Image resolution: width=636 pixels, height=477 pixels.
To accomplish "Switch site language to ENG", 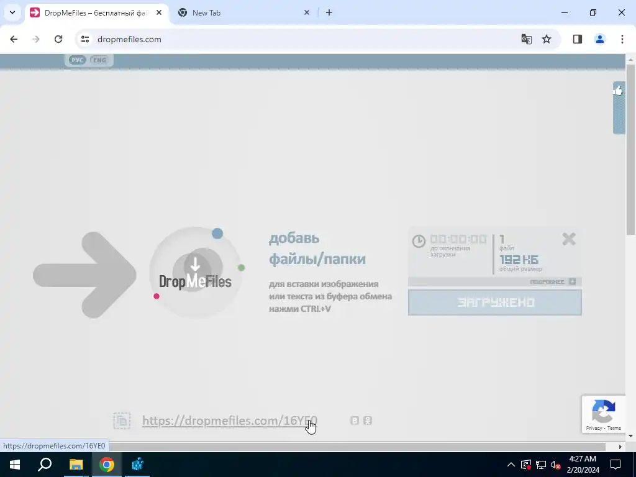I will click(99, 60).
